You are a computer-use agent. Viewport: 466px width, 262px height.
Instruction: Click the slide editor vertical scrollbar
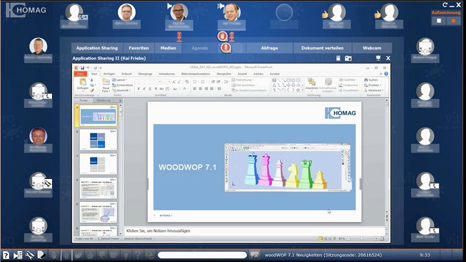[387, 162]
